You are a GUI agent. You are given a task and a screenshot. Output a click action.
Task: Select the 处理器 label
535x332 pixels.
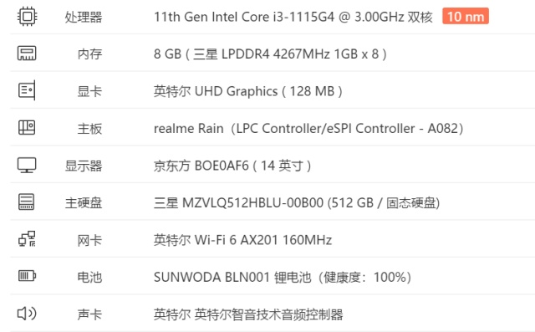(x=84, y=17)
